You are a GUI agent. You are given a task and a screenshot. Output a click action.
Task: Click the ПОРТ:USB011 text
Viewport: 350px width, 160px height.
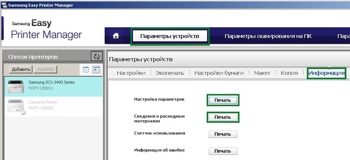(41, 88)
